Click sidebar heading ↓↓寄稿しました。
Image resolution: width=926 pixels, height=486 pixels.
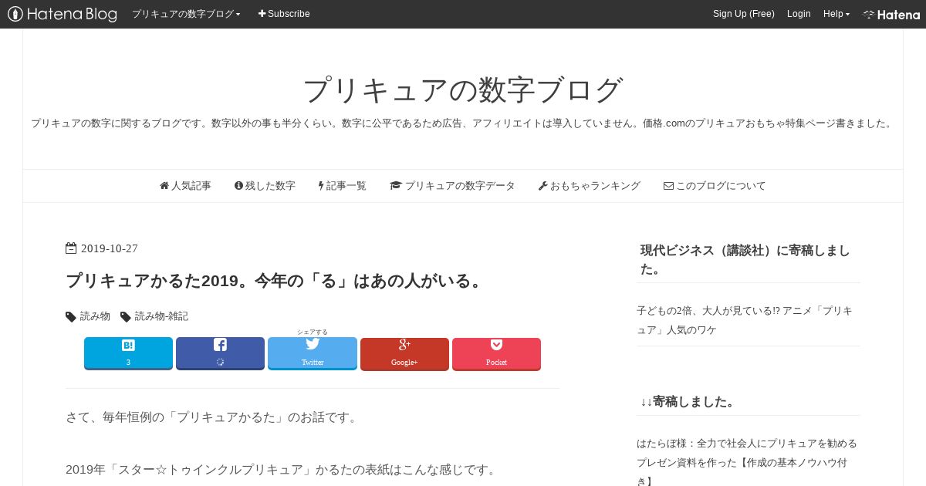(x=690, y=402)
